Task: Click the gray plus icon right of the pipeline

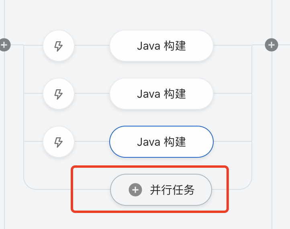Action: (272, 45)
